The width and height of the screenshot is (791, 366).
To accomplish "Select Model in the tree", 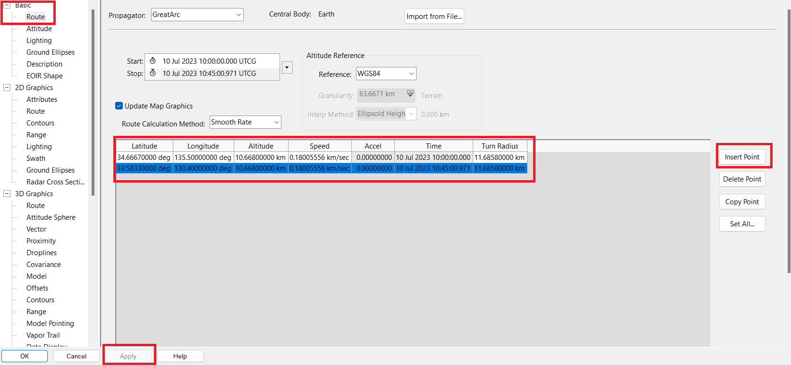I will click(x=36, y=276).
